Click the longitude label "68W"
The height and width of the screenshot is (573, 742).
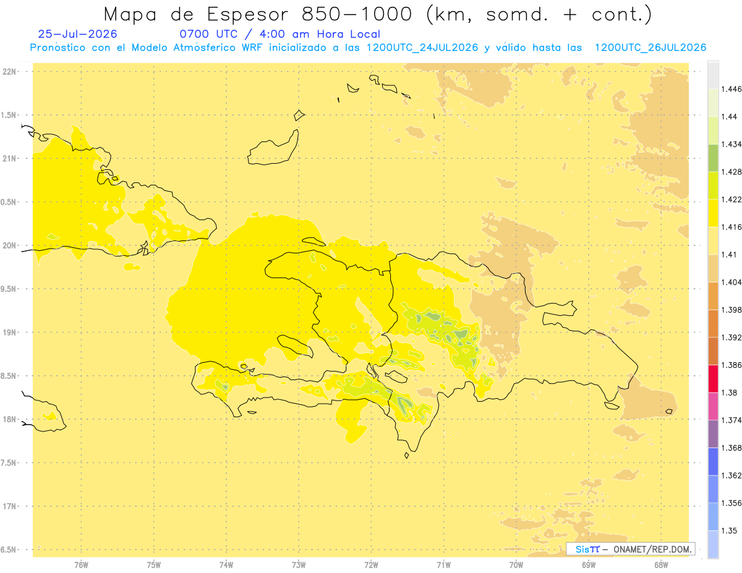(661, 566)
